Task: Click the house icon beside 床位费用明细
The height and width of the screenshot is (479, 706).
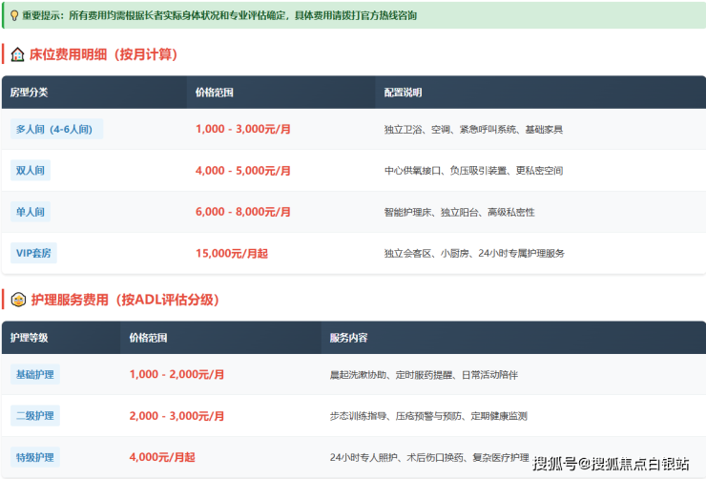Action: click(x=17, y=54)
